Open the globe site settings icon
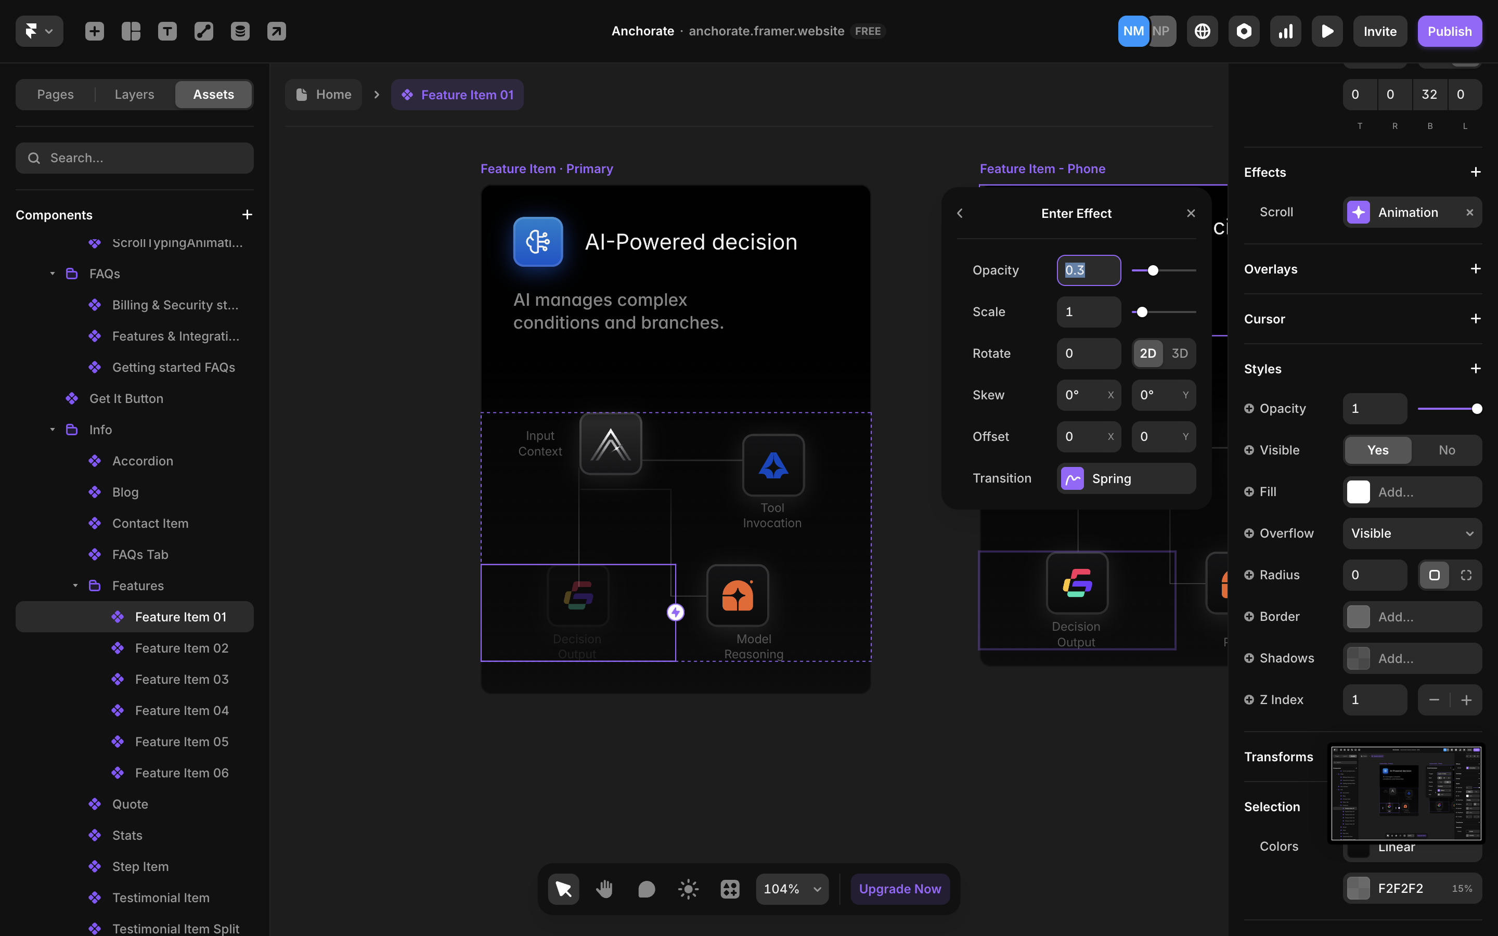1498x936 pixels. click(1202, 31)
